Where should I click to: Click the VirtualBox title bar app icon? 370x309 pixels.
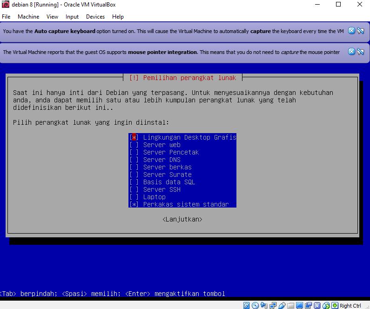coord(6,4)
